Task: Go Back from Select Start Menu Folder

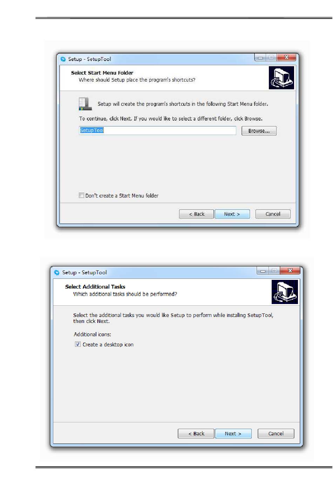Action: (196, 214)
